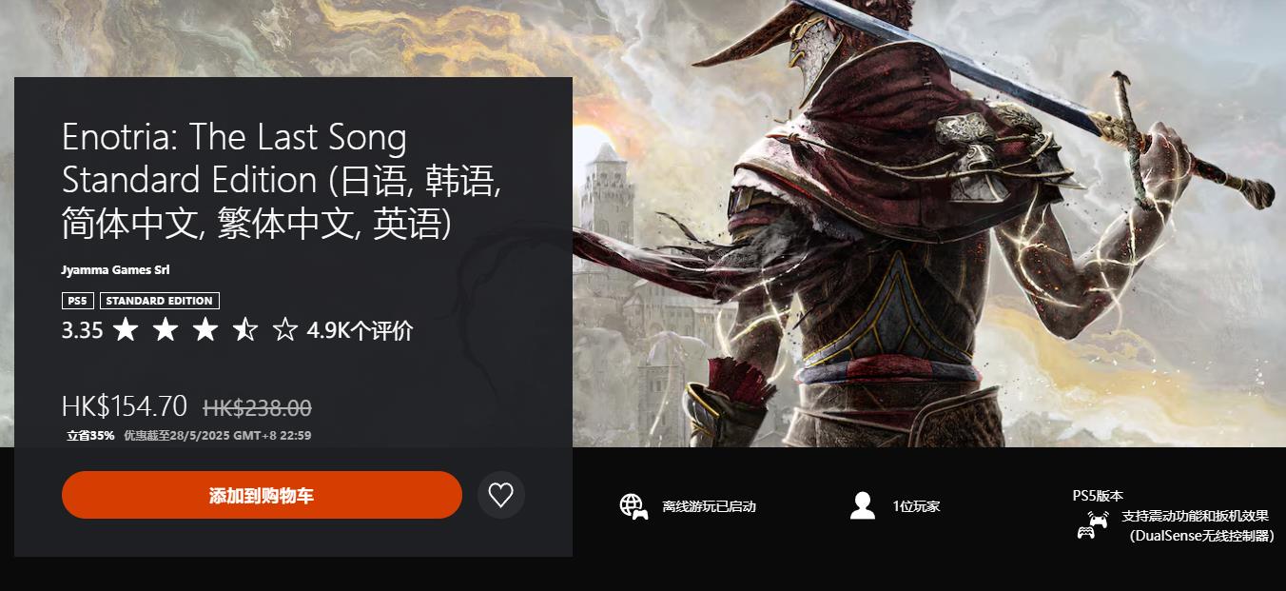Click the 离线游玩已启动 label
The width and height of the screenshot is (1286, 591).
coord(709,506)
